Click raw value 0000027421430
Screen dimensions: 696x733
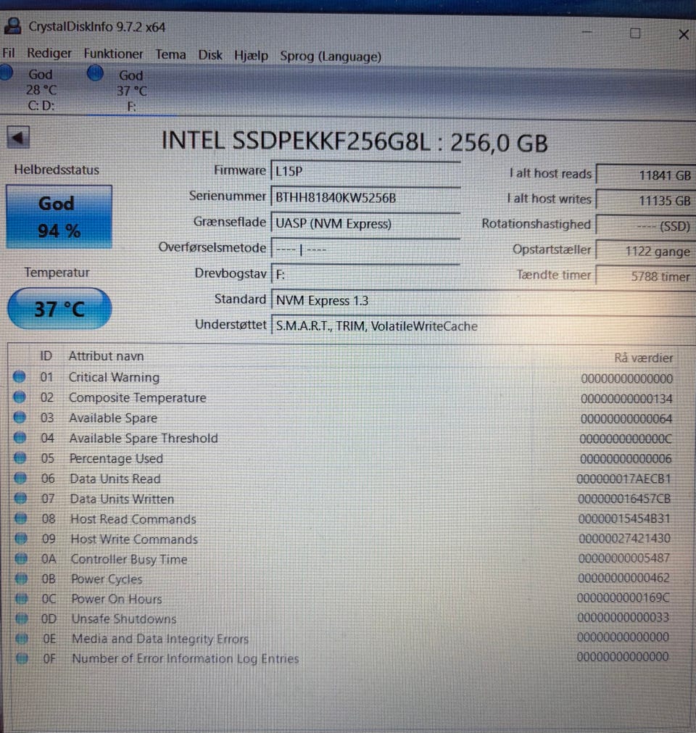tap(624, 539)
